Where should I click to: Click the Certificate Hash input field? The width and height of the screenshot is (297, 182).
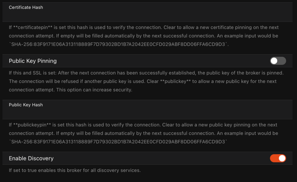[148, 15]
